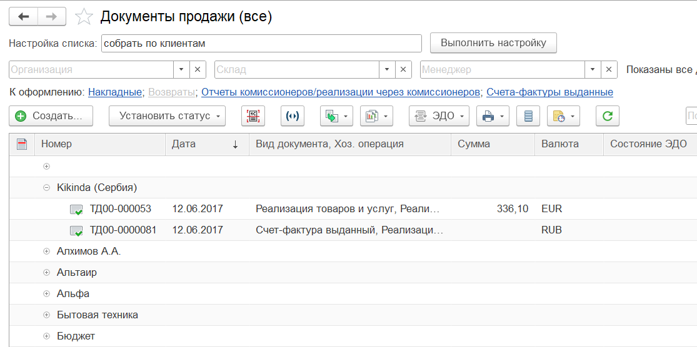
Task: Open the create-based-on green arrow menu
Action: click(x=336, y=116)
